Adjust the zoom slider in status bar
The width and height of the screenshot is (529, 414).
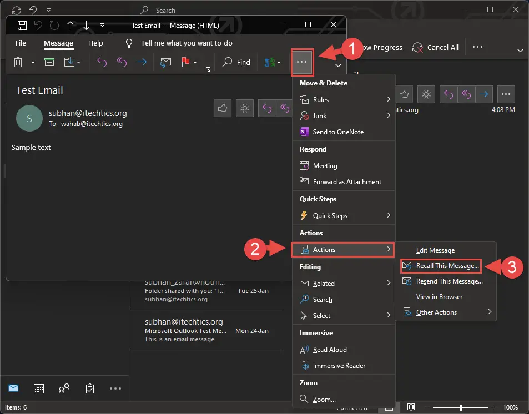(461, 407)
